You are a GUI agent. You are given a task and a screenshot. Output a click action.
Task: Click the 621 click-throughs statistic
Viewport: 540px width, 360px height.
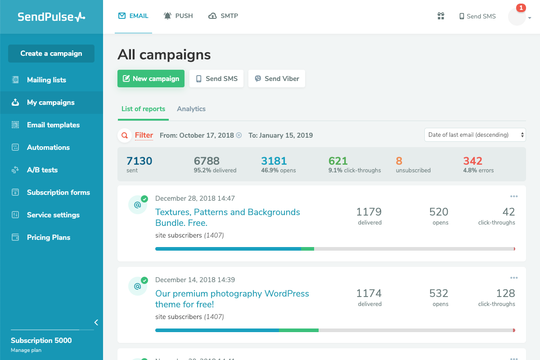click(x=355, y=164)
